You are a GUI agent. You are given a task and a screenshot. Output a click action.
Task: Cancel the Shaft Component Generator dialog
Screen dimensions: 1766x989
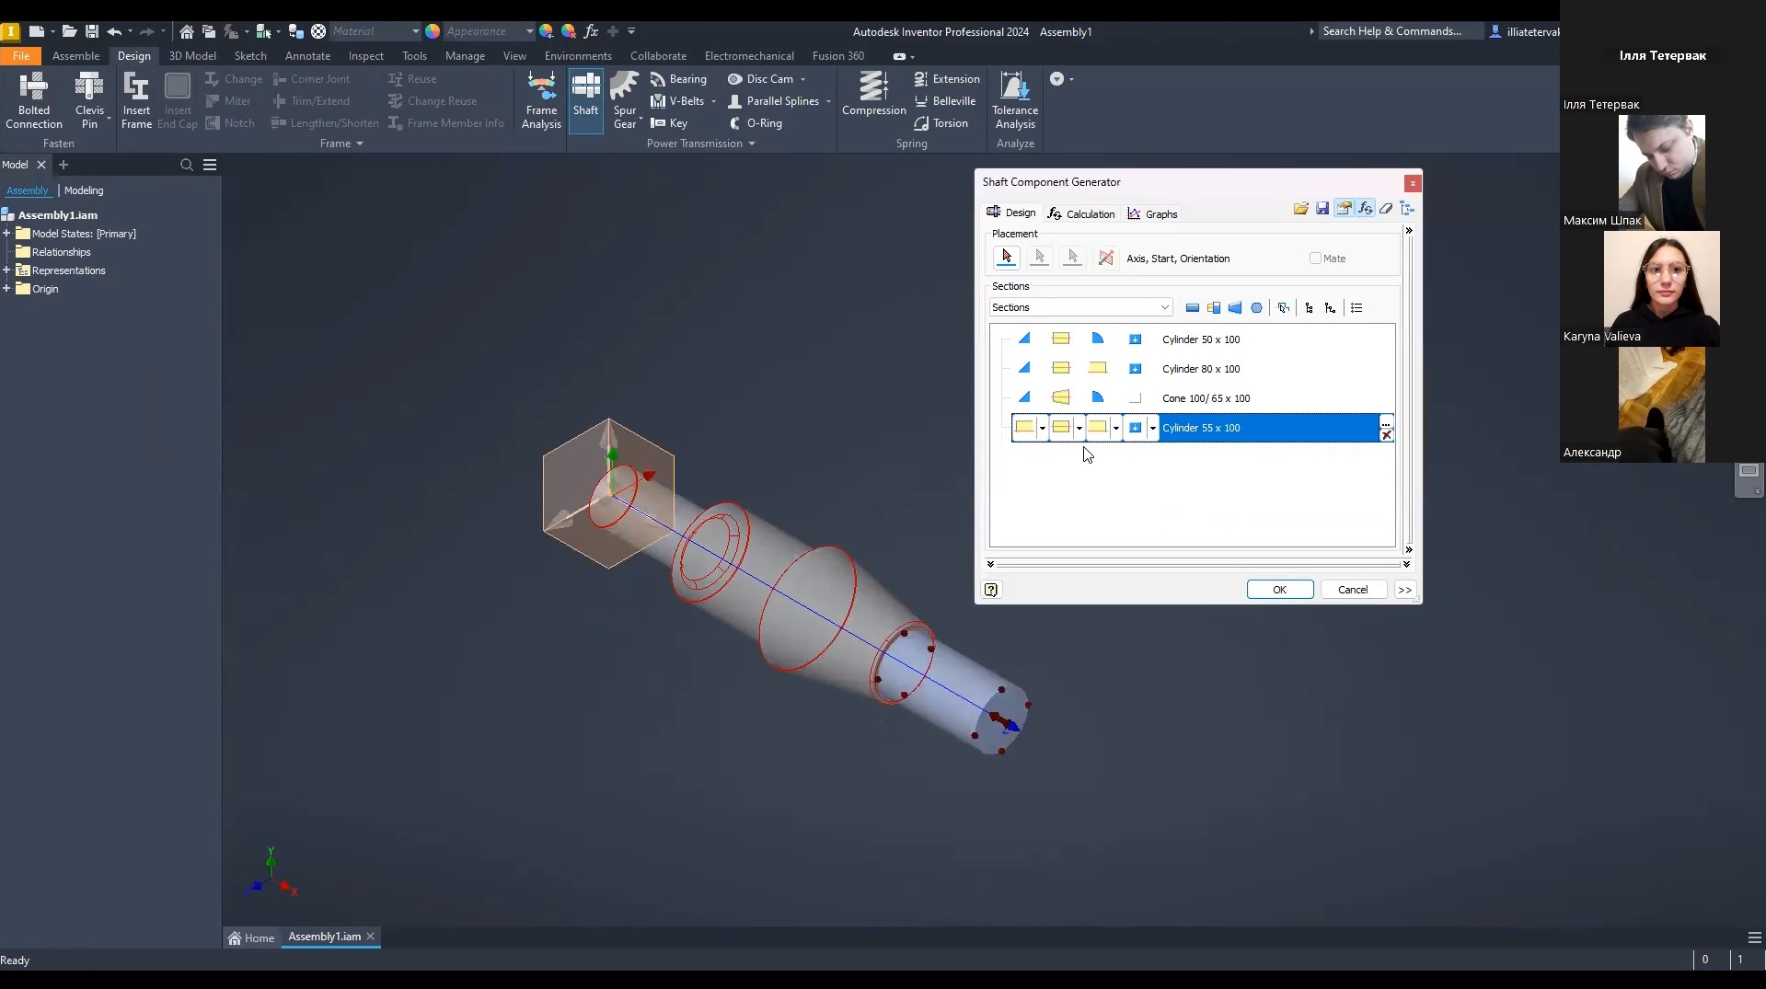coord(1352,590)
